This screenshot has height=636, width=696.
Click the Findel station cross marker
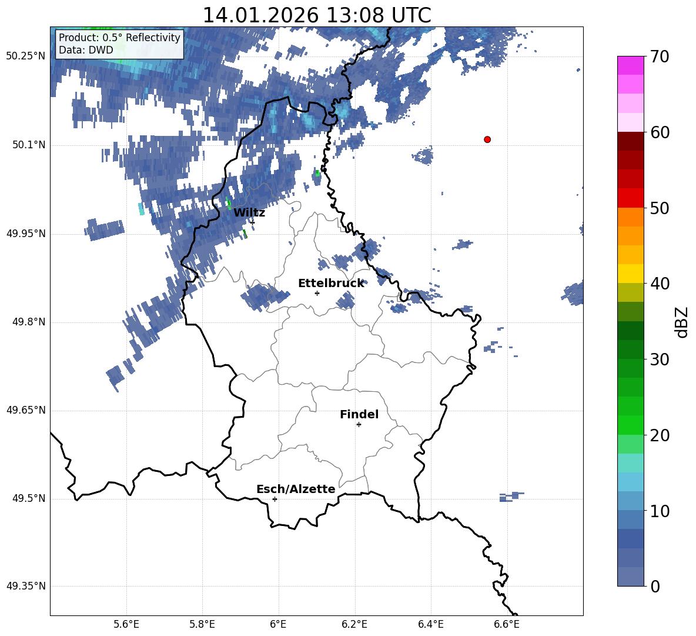(x=359, y=425)
